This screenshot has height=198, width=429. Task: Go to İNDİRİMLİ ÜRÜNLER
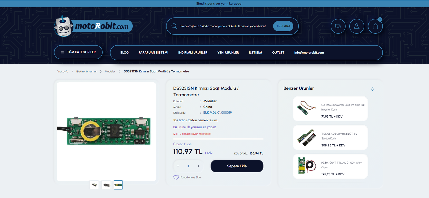pyautogui.click(x=193, y=53)
